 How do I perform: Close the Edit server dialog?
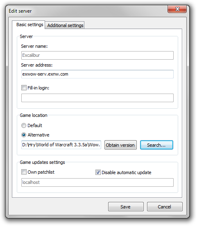[x=177, y=9]
